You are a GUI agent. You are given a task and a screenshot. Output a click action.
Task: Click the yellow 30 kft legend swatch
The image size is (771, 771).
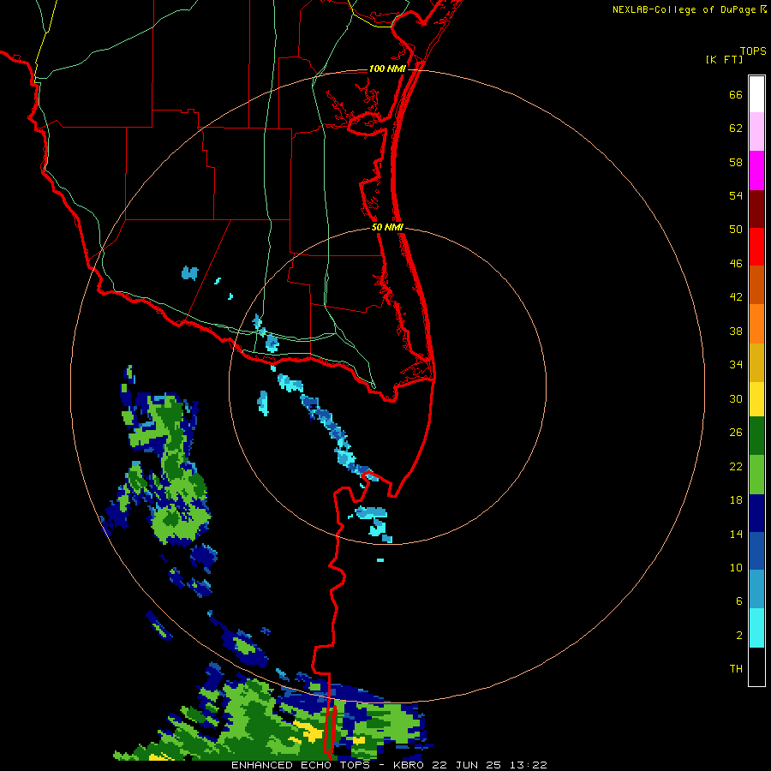click(756, 399)
